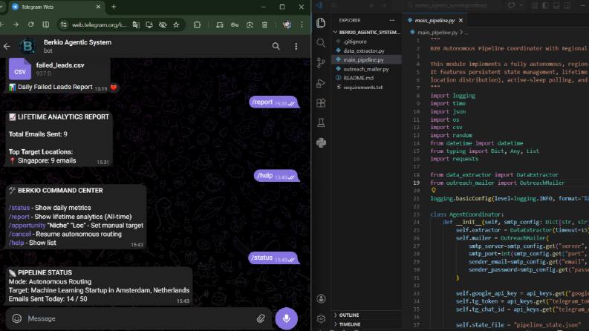Click the Message input field
Image resolution: width=589 pixels, height=331 pixels.
coord(139,318)
